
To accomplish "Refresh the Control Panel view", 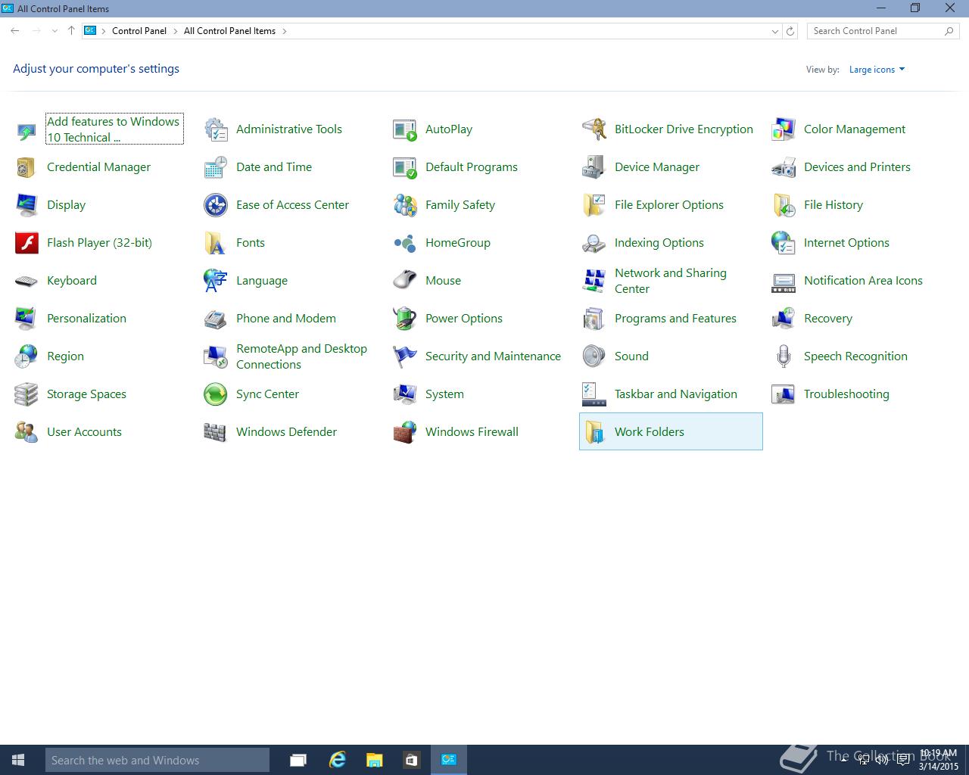I will point(790,31).
